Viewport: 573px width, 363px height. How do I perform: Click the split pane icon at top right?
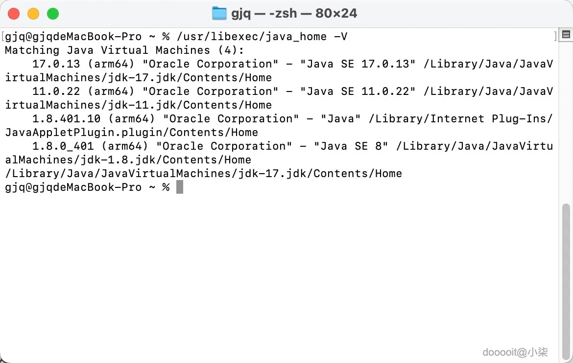click(566, 35)
